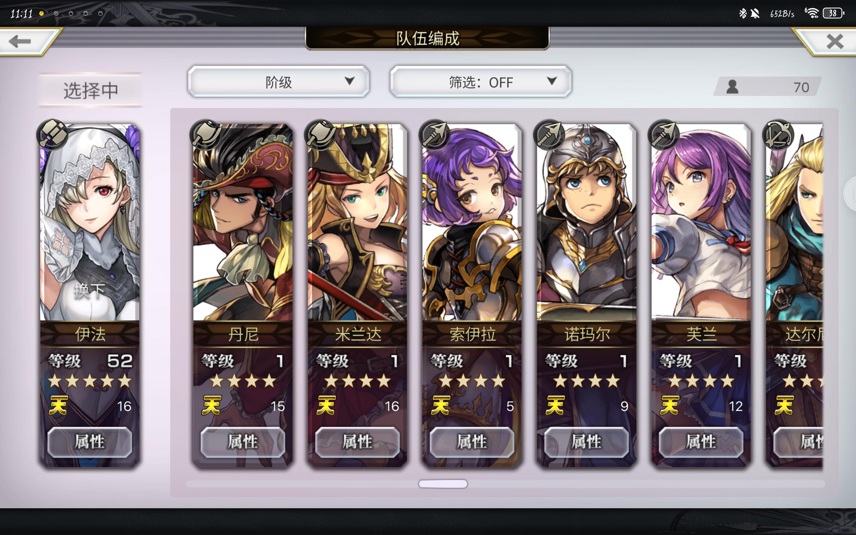Open the 阶级 sort dropdown

[279, 82]
